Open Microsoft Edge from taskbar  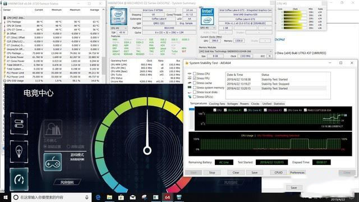click(x=98, y=197)
